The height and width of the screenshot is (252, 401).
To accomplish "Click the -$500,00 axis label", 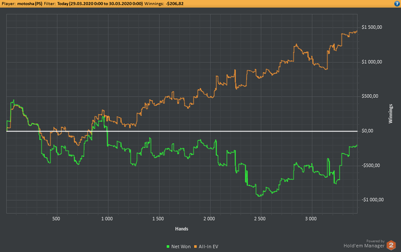I will (x=371, y=166).
